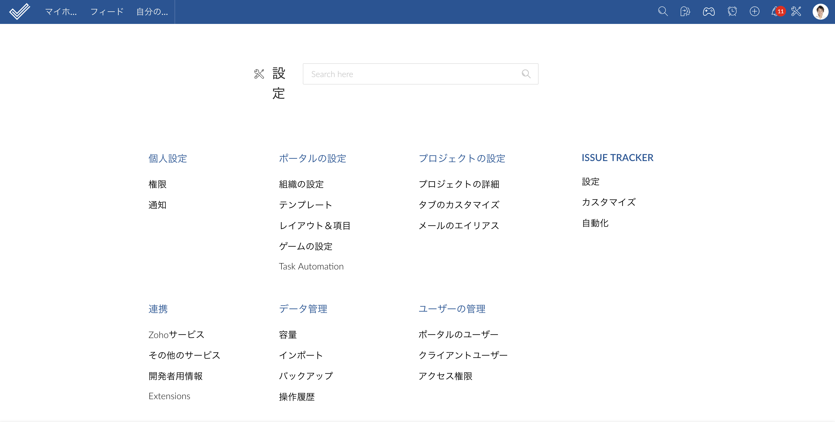Open 自動化 under Issue Tracker
The width and height of the screenshot is (835, 422).
[x=595, y=223]
